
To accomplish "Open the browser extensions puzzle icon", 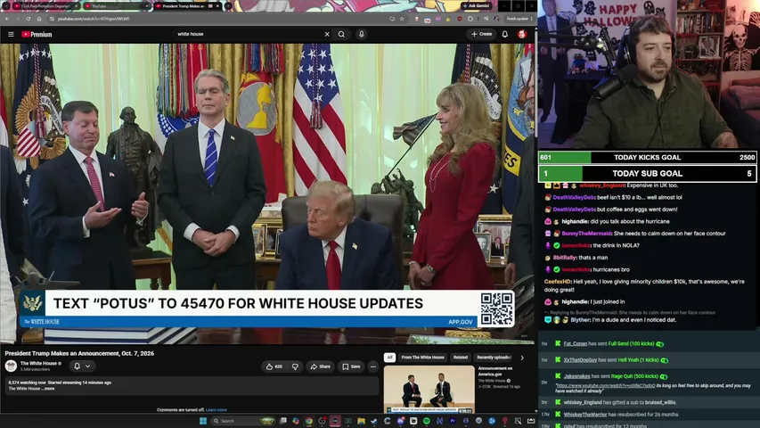I will (x=470, y=19).
